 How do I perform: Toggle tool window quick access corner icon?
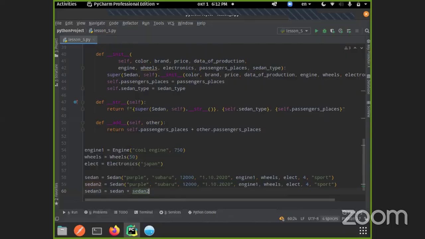(57, 219)
